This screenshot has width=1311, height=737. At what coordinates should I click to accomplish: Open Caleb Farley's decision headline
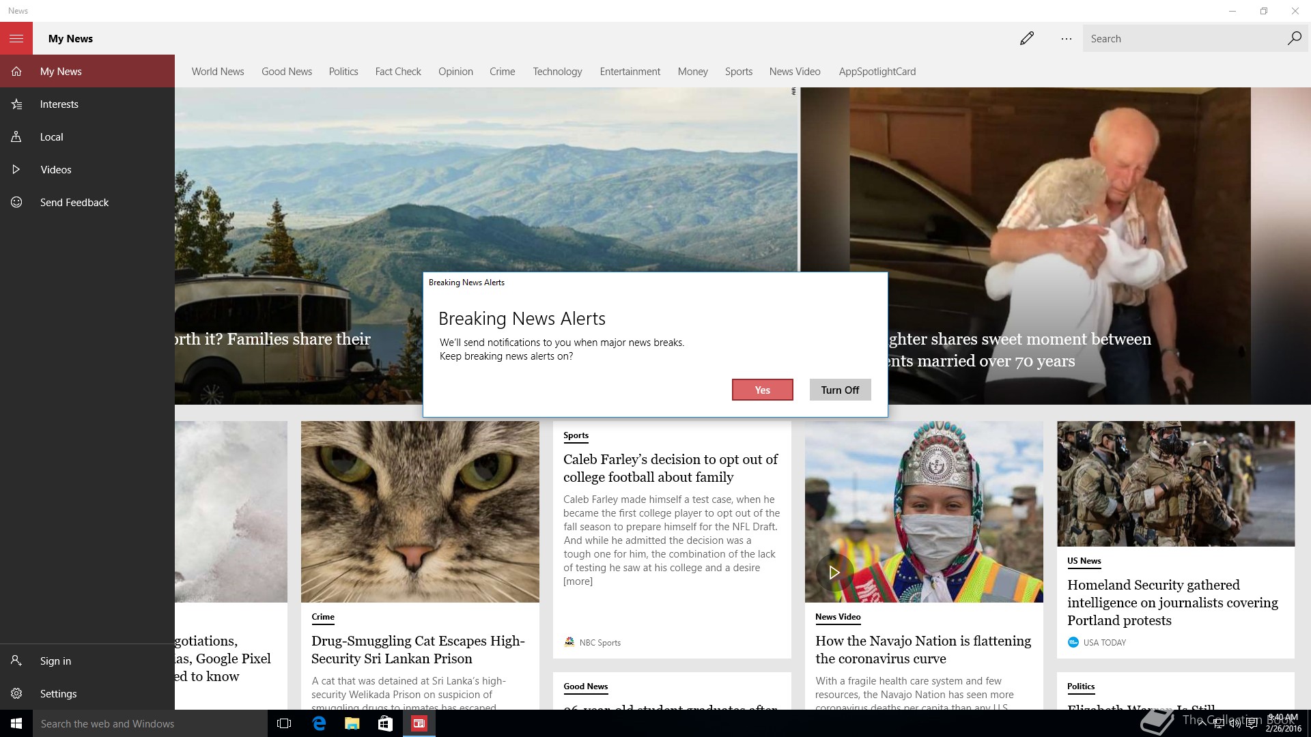671,468
